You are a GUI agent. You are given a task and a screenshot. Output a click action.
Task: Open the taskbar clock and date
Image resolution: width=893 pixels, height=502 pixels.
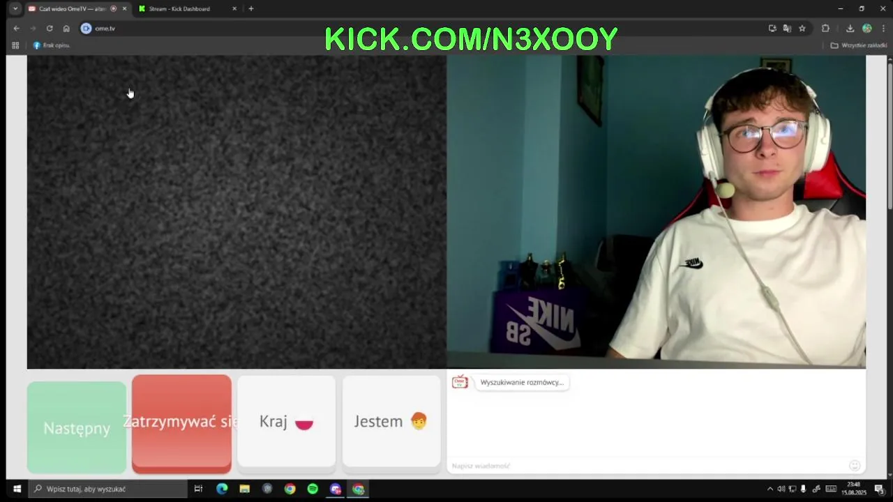854,489
